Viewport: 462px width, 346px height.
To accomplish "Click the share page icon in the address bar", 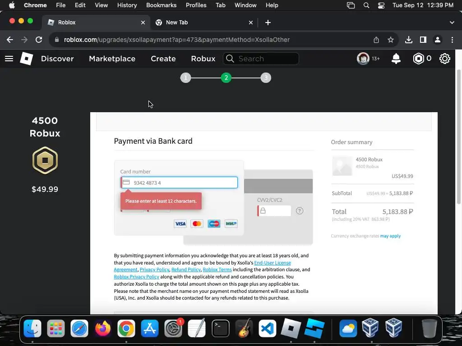I will 376,40.
